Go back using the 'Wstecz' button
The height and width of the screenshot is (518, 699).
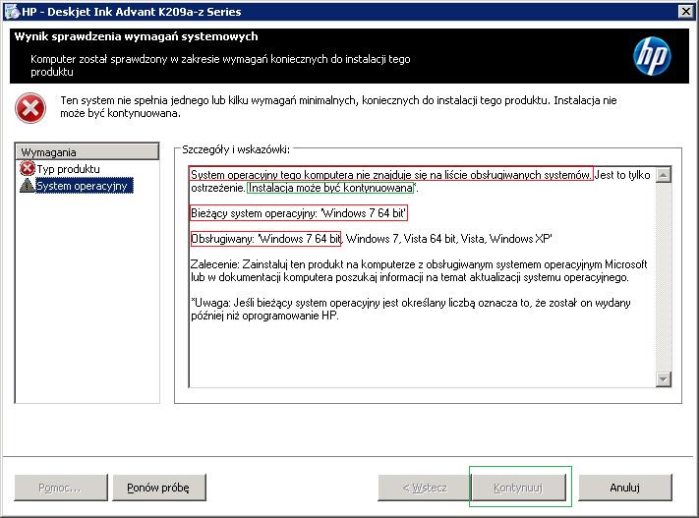tap(425, 487)
